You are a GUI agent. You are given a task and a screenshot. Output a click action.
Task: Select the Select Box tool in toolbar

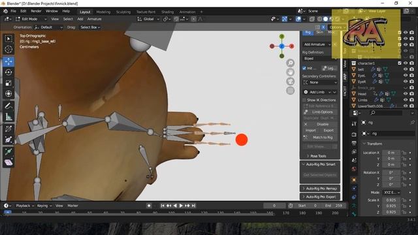(8, 39)
